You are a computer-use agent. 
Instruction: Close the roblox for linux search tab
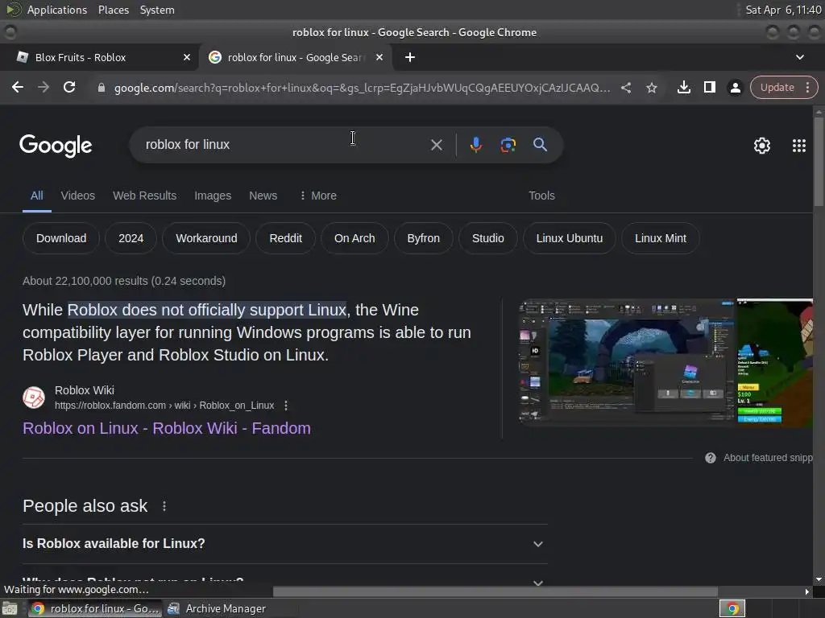pyautogui.click(x=379, y=57)
